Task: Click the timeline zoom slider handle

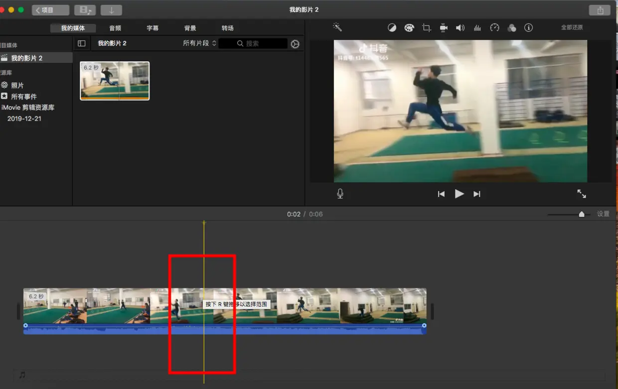Action: tap(582, 214)
